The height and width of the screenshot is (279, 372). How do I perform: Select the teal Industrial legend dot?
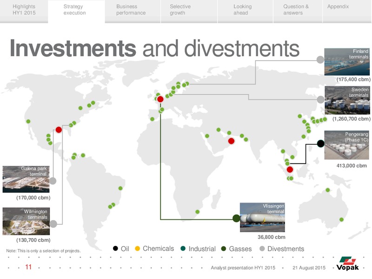click(x=183, y=248)
